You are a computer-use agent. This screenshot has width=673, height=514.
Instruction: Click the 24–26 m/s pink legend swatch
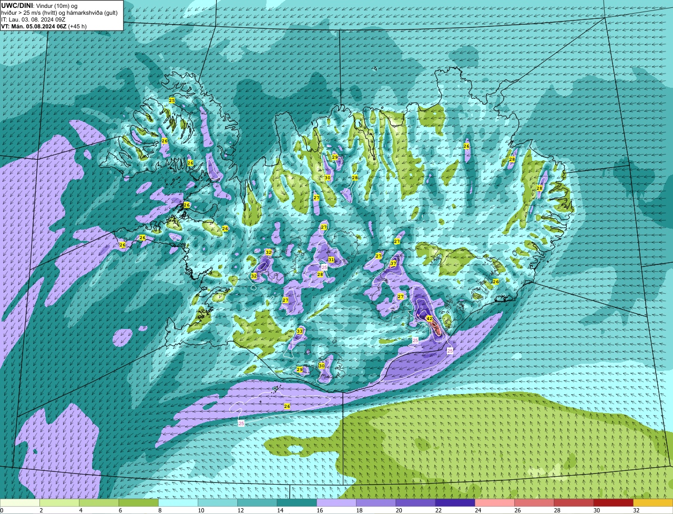[x=495, y=502]
